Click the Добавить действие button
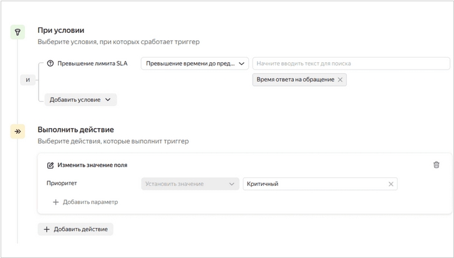This screenshot has width=454, height=258. [75, 229]
